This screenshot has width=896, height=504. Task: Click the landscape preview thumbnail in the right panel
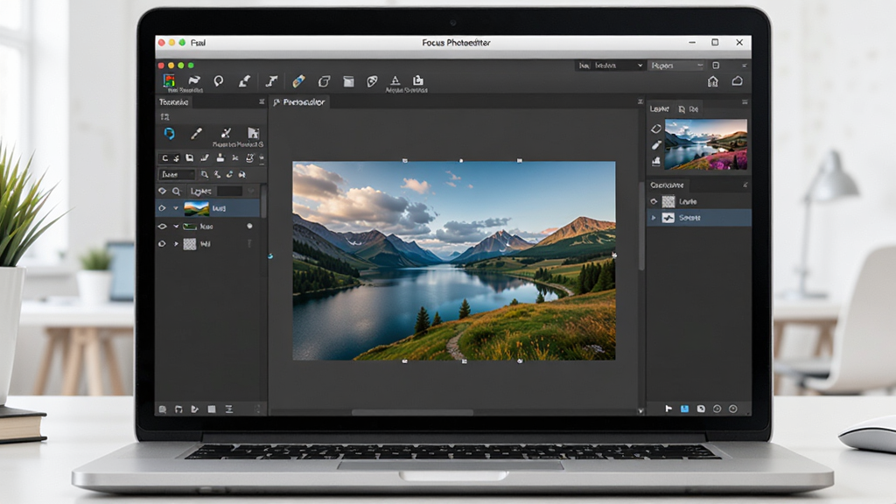(x=706, y=144)
